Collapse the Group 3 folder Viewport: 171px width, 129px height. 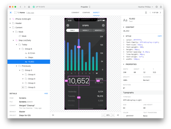[x=20, y=70]
